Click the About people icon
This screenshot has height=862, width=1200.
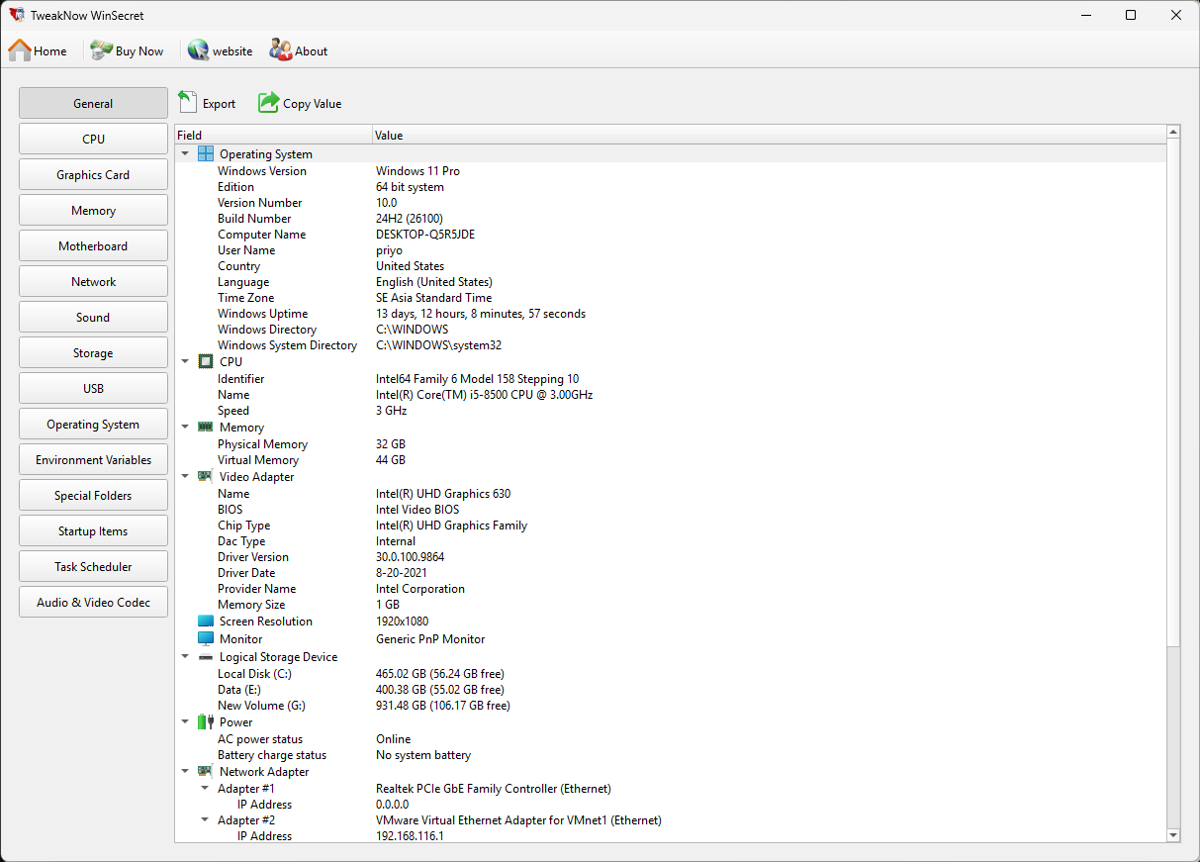click(281, 50)
